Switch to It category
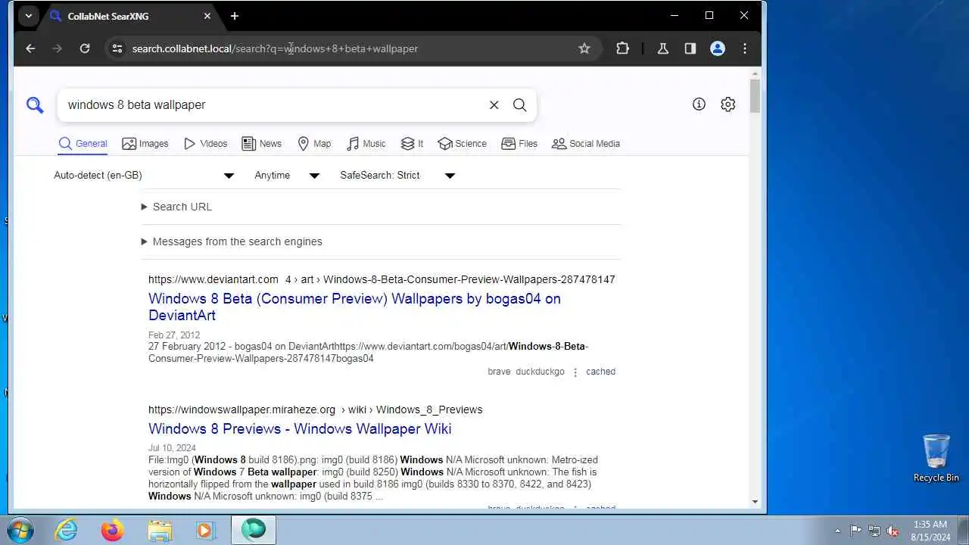Image resolution: width=969 pixels, height=545 pixels. tap(412, 144)
